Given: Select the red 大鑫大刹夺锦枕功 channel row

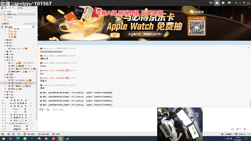Looking at the screenshot, I should tap(18, 123).
